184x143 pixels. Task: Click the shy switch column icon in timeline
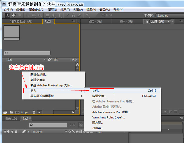coord(66,131)
